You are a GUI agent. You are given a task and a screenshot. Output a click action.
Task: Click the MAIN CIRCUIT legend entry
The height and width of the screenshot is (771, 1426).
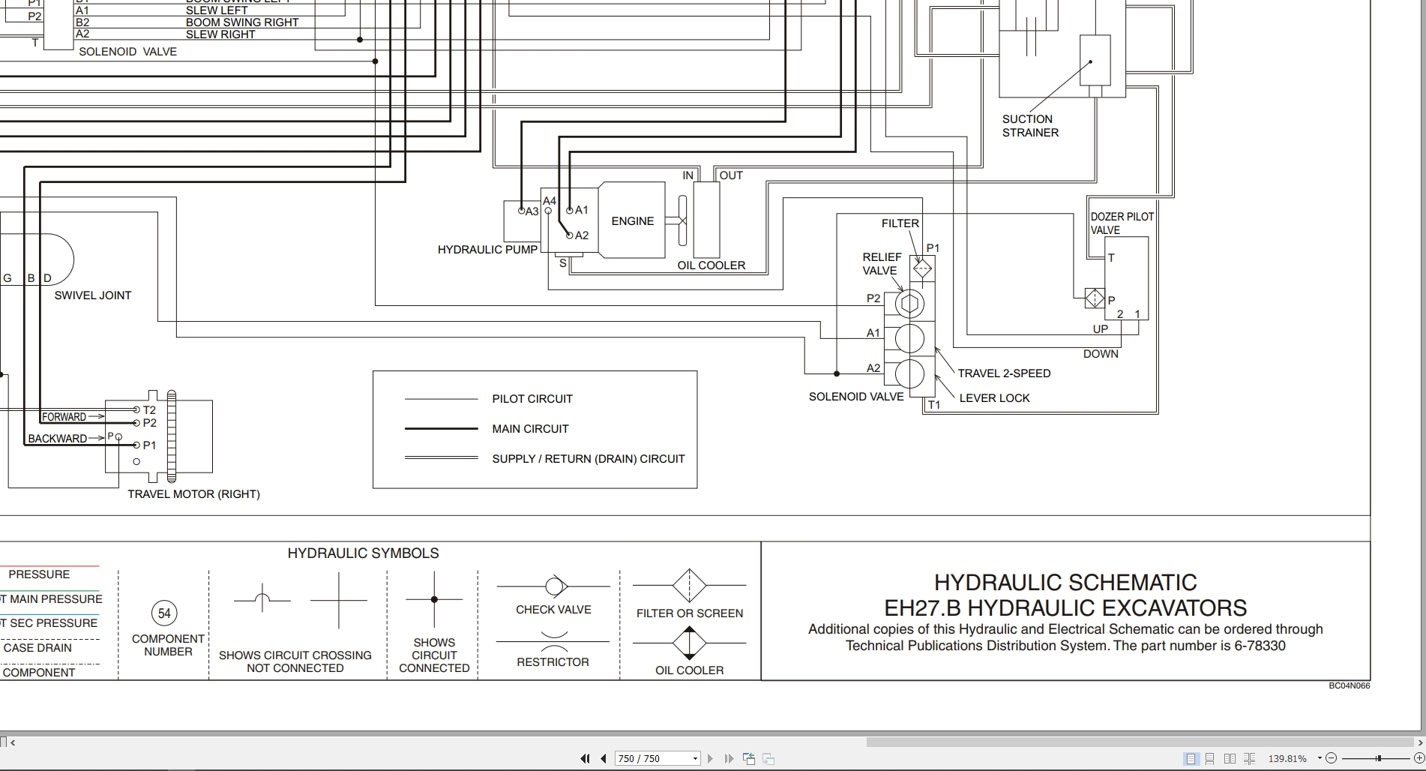(x=530, y=429)
